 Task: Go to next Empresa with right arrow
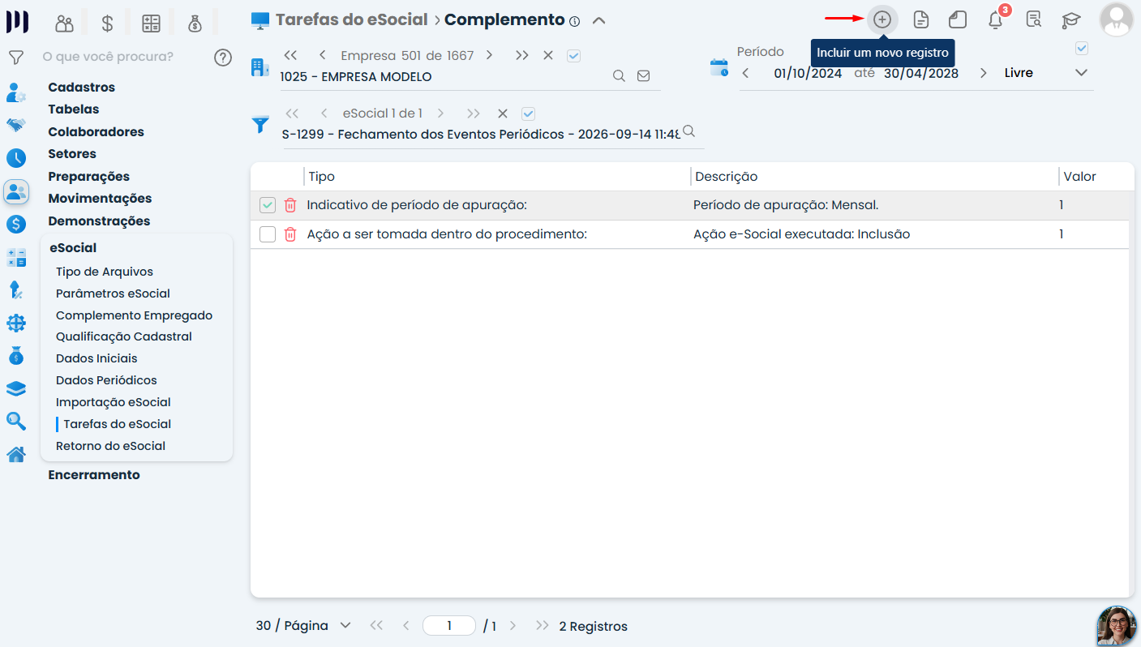pos(489,55)
